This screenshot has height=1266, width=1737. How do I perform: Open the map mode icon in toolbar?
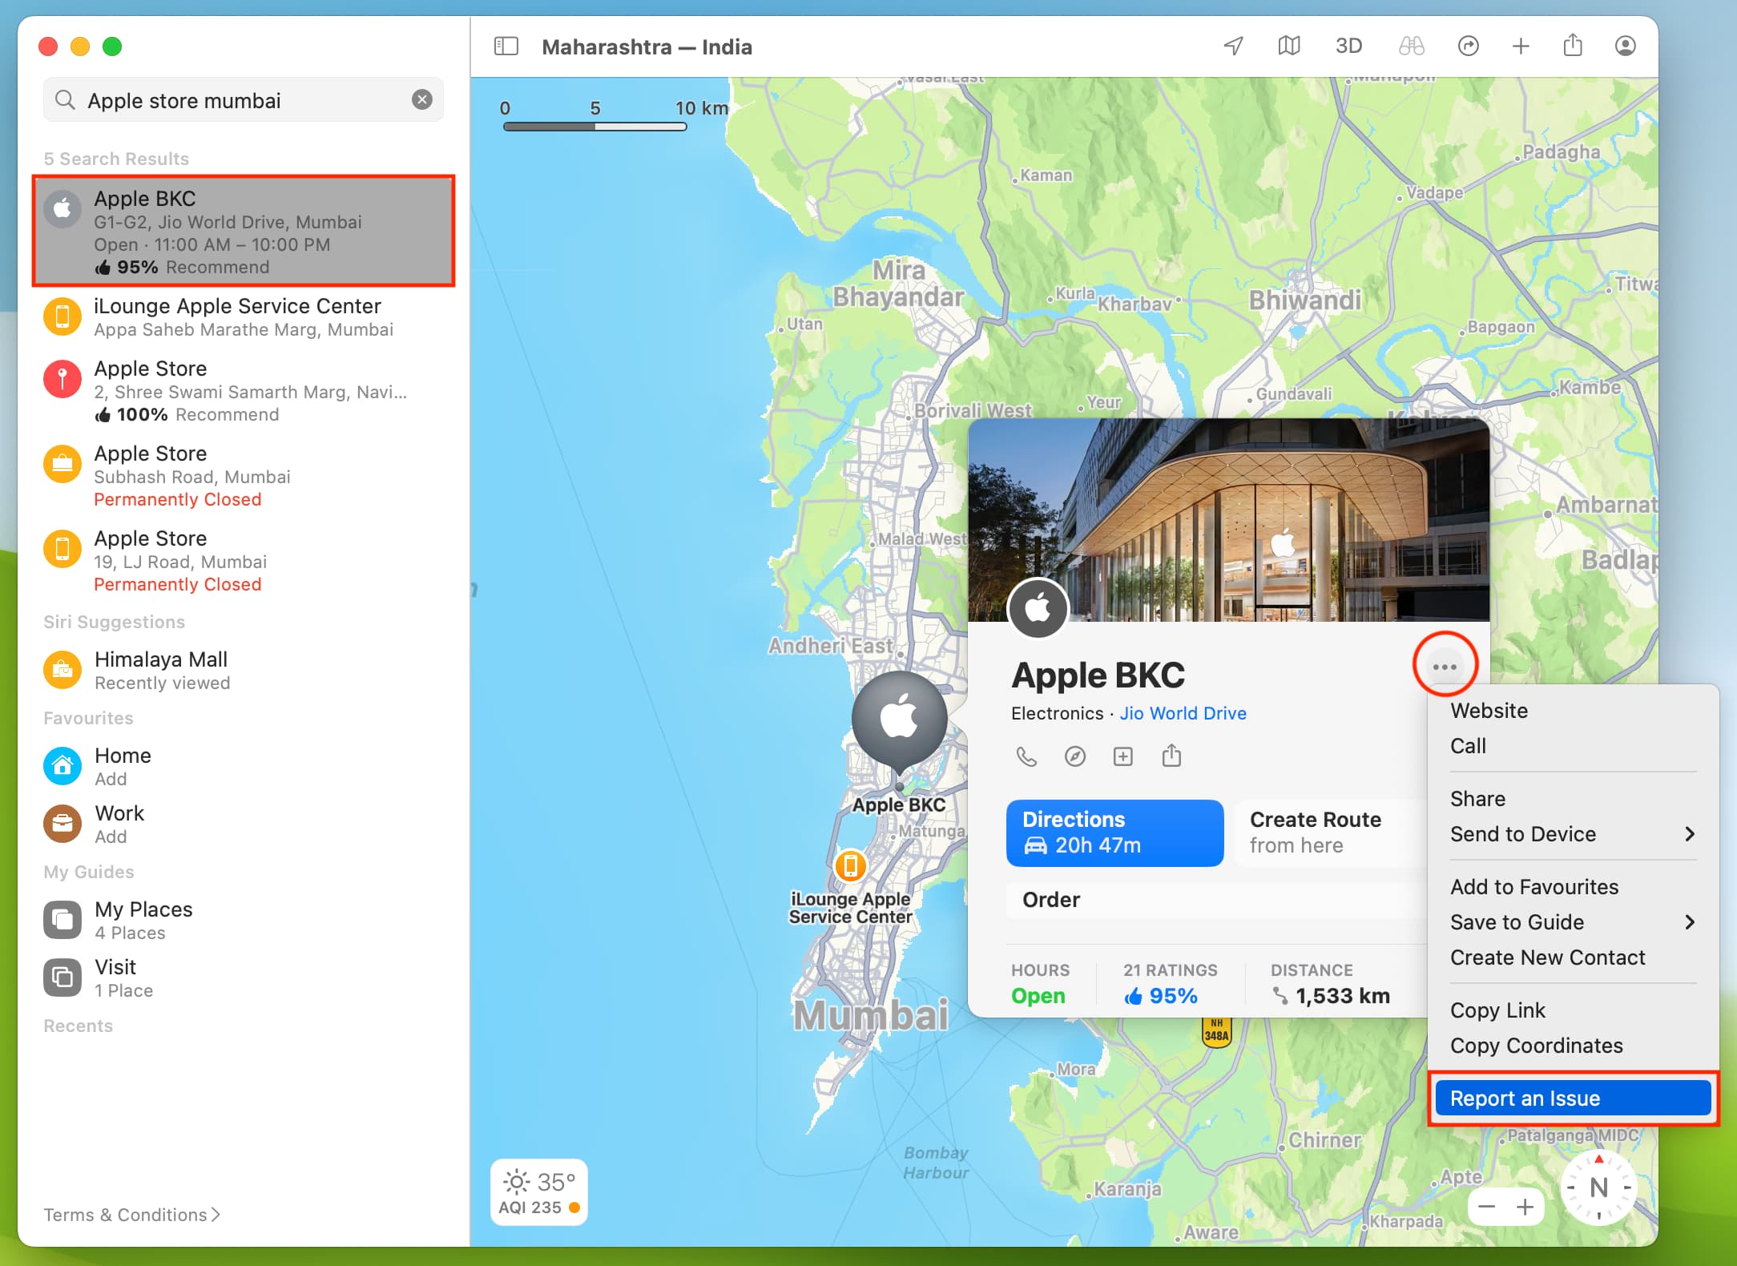[1288, 46]
